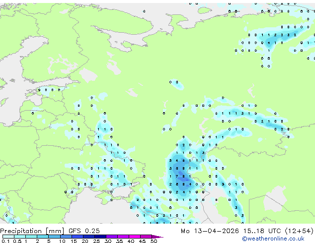Pick the 30 mm purple legend swatch

tap(112, 237)
